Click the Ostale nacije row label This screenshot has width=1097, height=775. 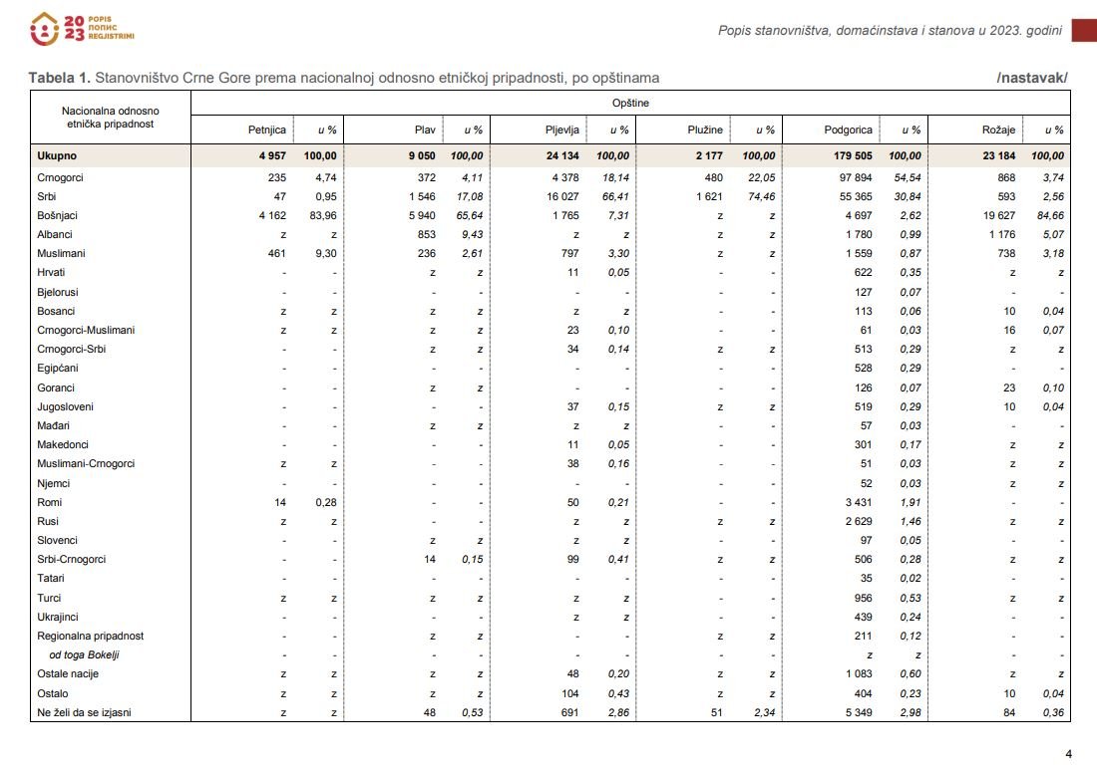pos(68,673)
